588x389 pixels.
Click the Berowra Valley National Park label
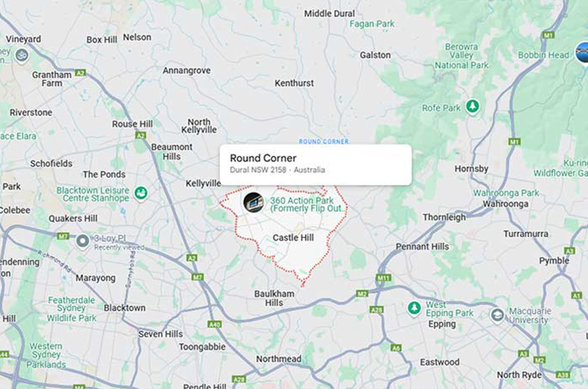[462, 56]
